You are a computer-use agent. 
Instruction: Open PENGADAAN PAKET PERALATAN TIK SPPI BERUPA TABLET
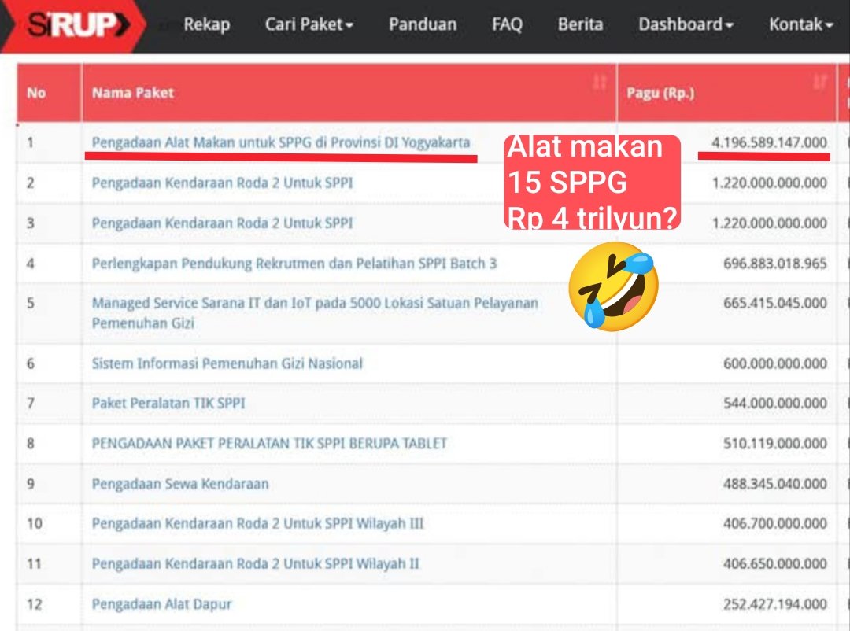click(269, 444)
